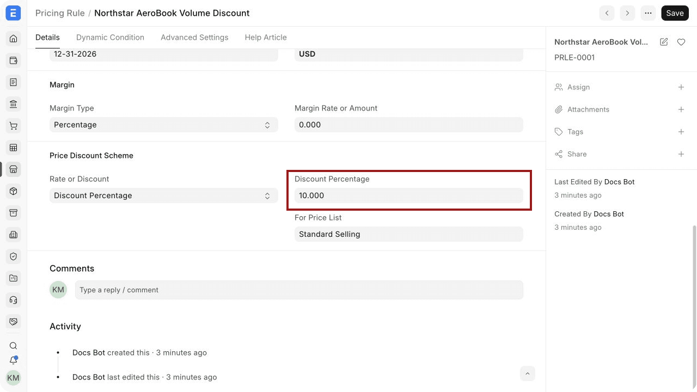The image size is (697, 392).
Task: Go to the previous document arrow
Action: [x=607, y=13]
